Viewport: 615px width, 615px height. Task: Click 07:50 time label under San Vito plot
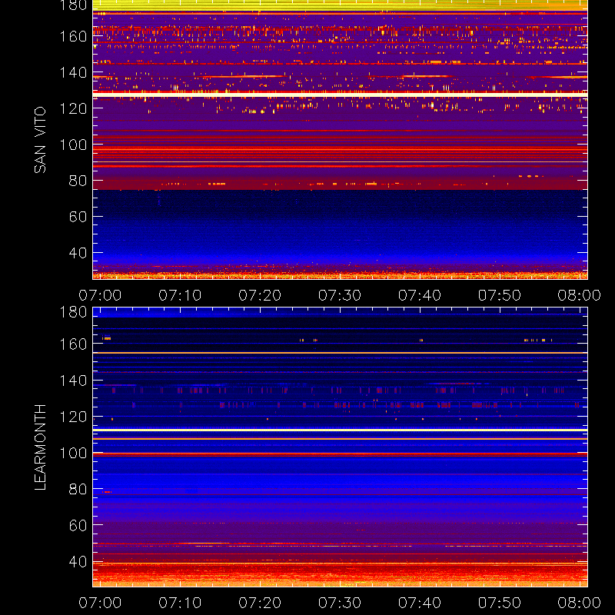pos(499,295)
